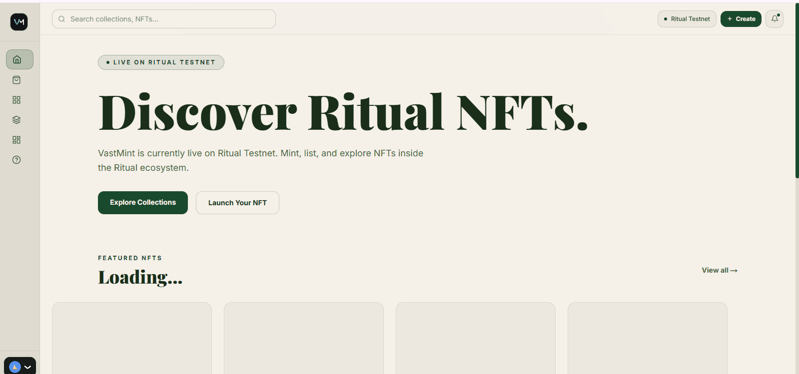Click the search magnifier icon
This screenshot has width=799, height=374.
(62, 19)
